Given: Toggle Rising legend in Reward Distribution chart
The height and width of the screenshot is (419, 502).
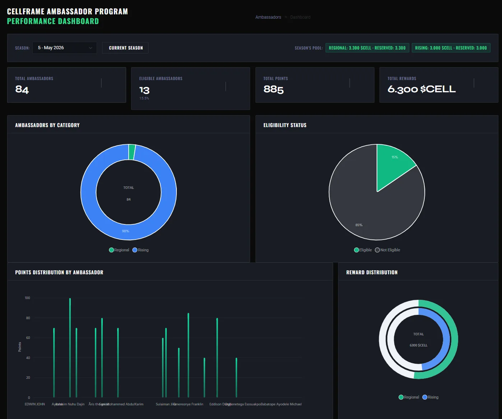Looking at the screenshot, I should 430,397.
